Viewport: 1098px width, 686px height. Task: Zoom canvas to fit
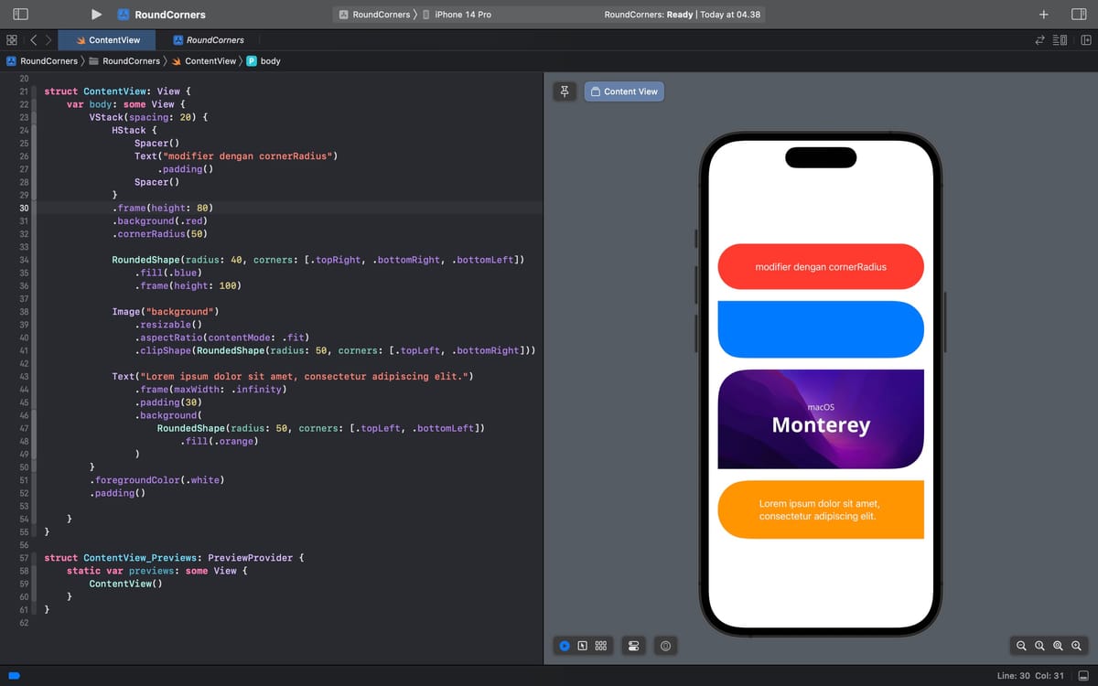pos(1058,646)
